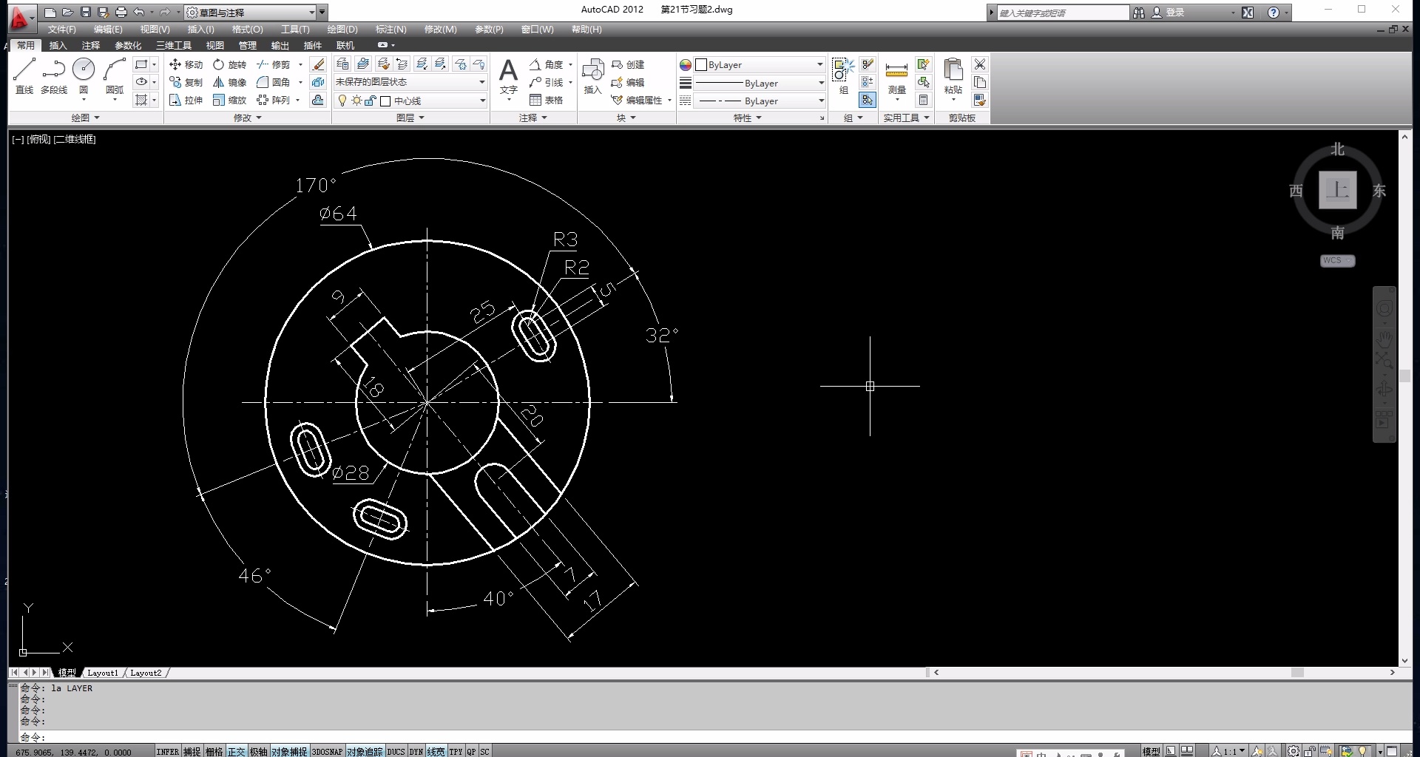The width and height of the screenshot is (1420, 757).
Task: Open the Format (格式) menu
Action: coord(247,30)
